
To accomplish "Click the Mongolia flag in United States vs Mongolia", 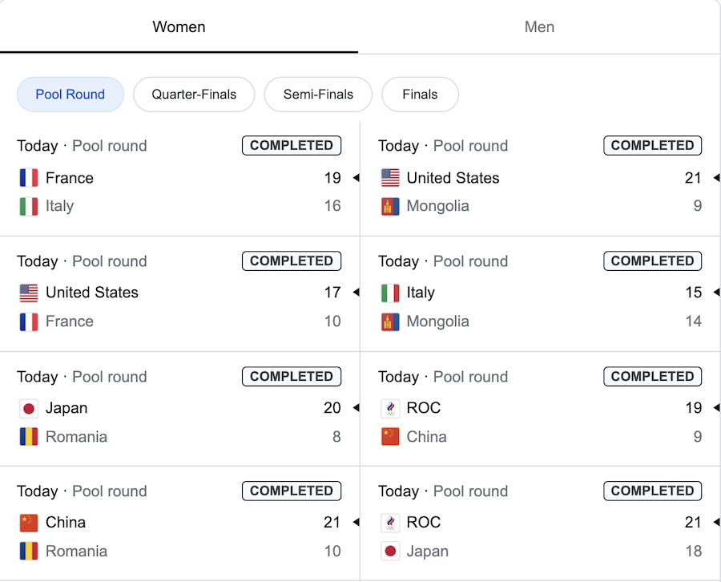I will 390,206.
